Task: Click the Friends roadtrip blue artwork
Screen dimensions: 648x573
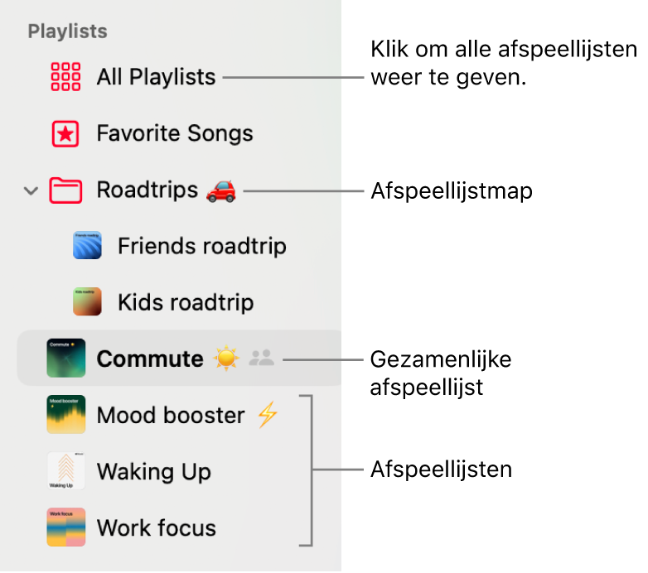Action: 87,245
